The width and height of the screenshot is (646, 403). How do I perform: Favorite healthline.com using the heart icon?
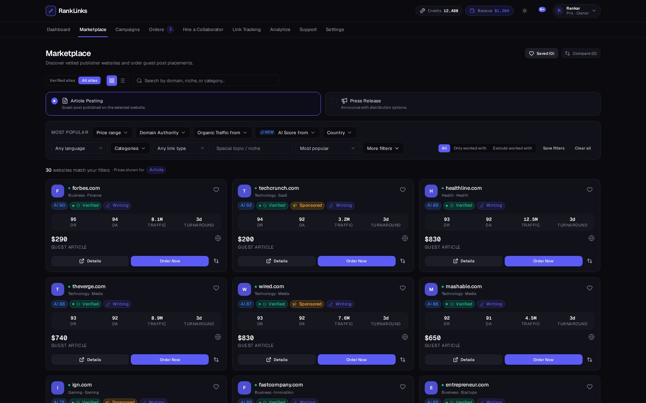tap(589, 190)
